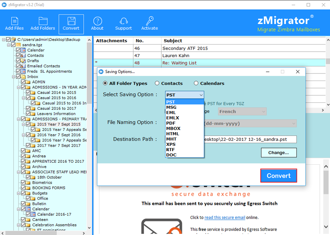Screen dimensions: 330x235
Task: Click the Convert button in Saving Options
Action: pos(279,176)
